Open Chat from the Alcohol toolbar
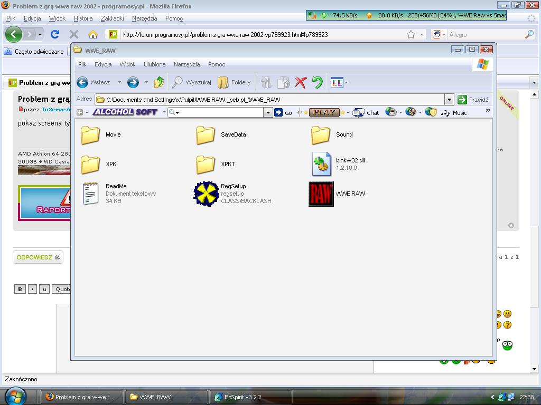Screen dimensions: 541x405 click(366, 113)
